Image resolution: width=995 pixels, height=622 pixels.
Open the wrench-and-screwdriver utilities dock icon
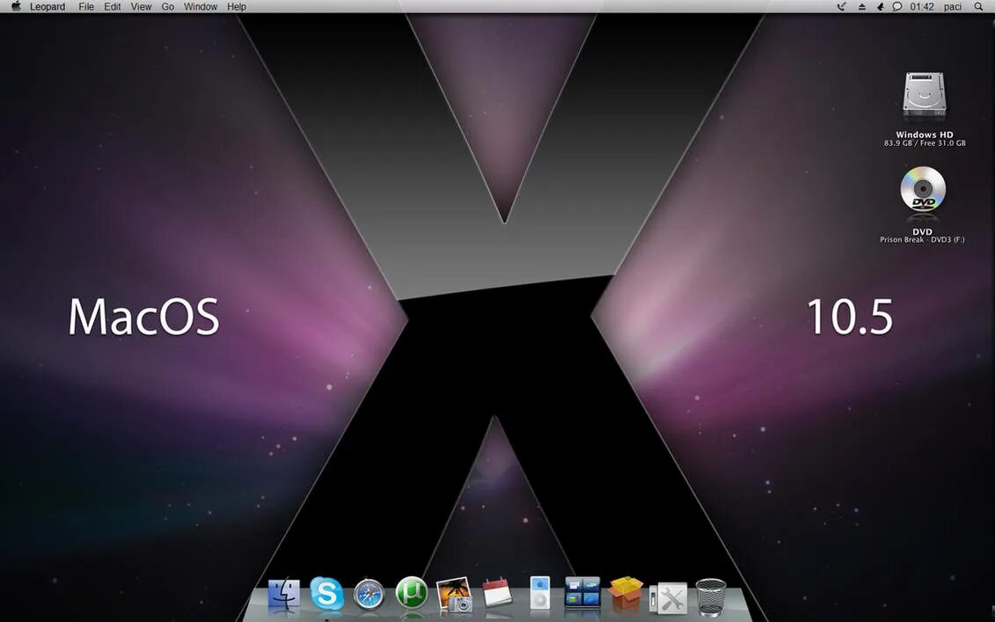pyautogui.click(x=669, y=598)
